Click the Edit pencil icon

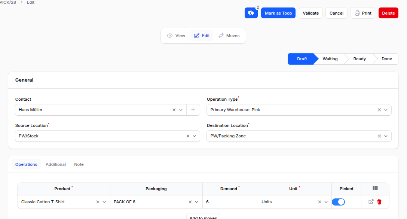click(201, 35)
